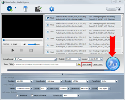The image size is (125, 100).
Task: Open the Aspect Ratio Auto dropdown
Action: pyautogui.click(x=71, y=95)
